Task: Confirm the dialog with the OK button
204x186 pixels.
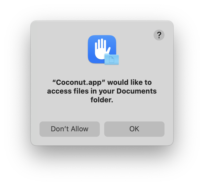Action: click(134, 129)
